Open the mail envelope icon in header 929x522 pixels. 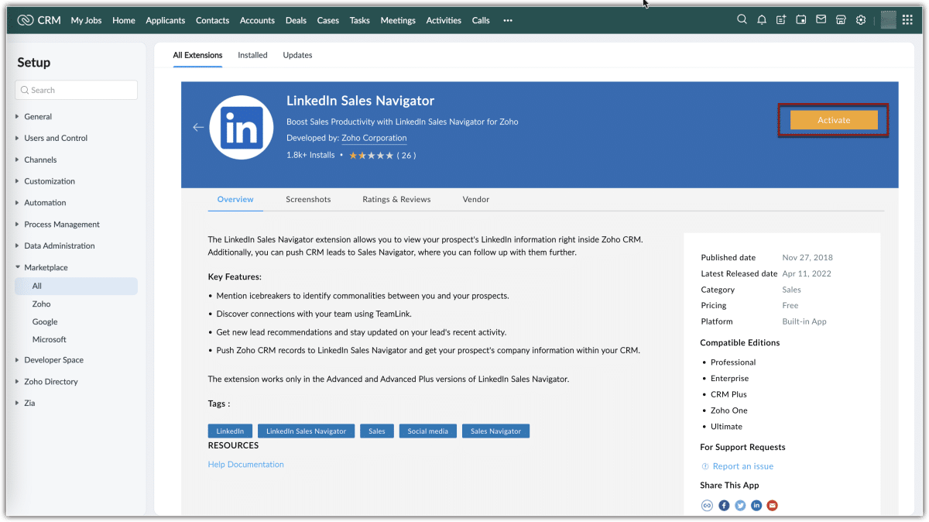click(821, 20)
